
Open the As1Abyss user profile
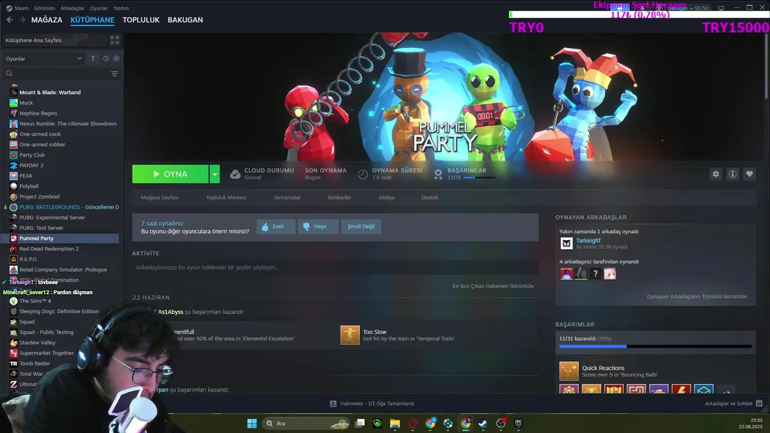click(x=171, y=312)
